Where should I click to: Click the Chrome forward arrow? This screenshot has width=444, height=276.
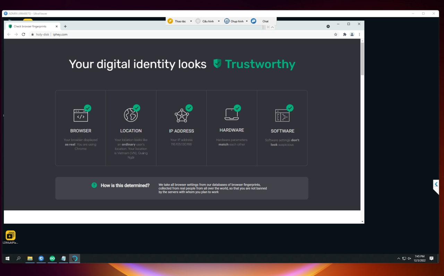(16, 34)
